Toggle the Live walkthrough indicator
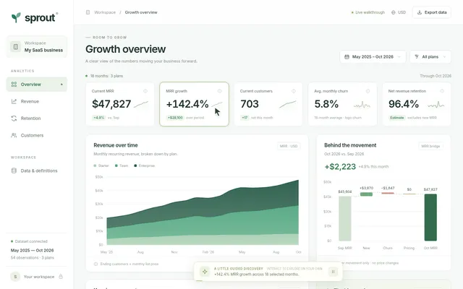 (x=368, y=12)
